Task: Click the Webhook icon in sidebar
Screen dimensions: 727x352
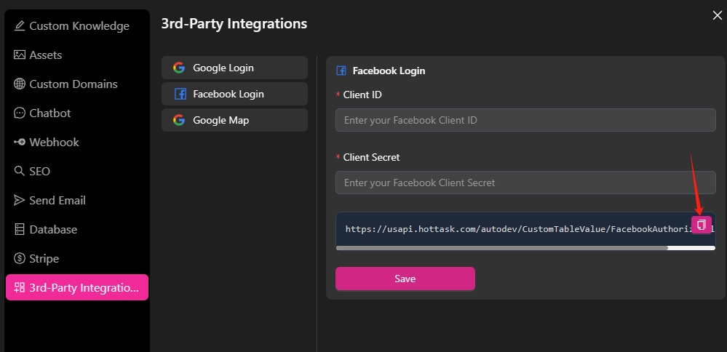Action: point(20,143)
